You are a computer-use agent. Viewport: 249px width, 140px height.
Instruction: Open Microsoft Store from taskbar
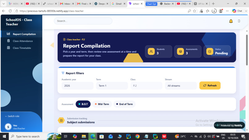click(101, 136)
